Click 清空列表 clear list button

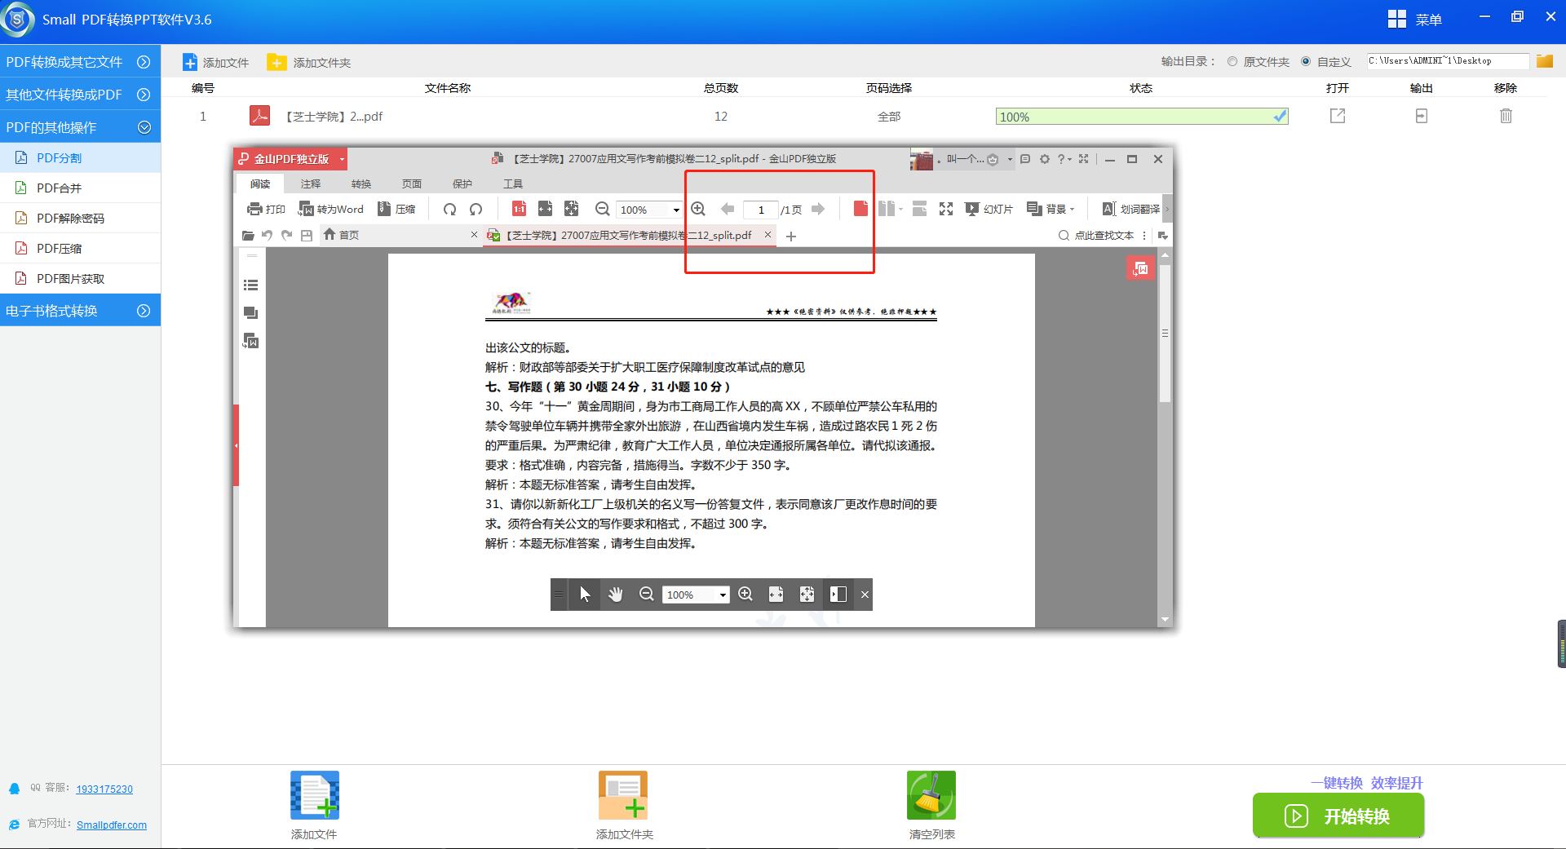coord(931,806)
